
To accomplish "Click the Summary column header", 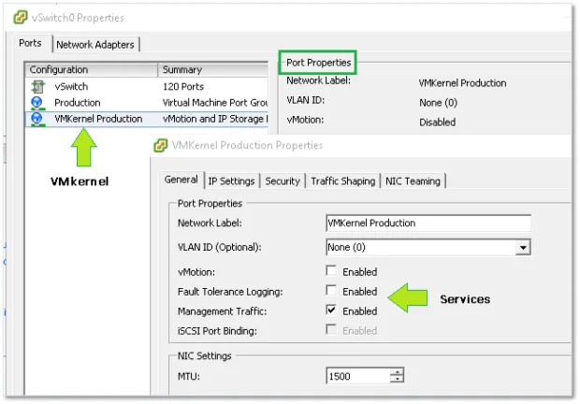I will (x=213, y=70).
